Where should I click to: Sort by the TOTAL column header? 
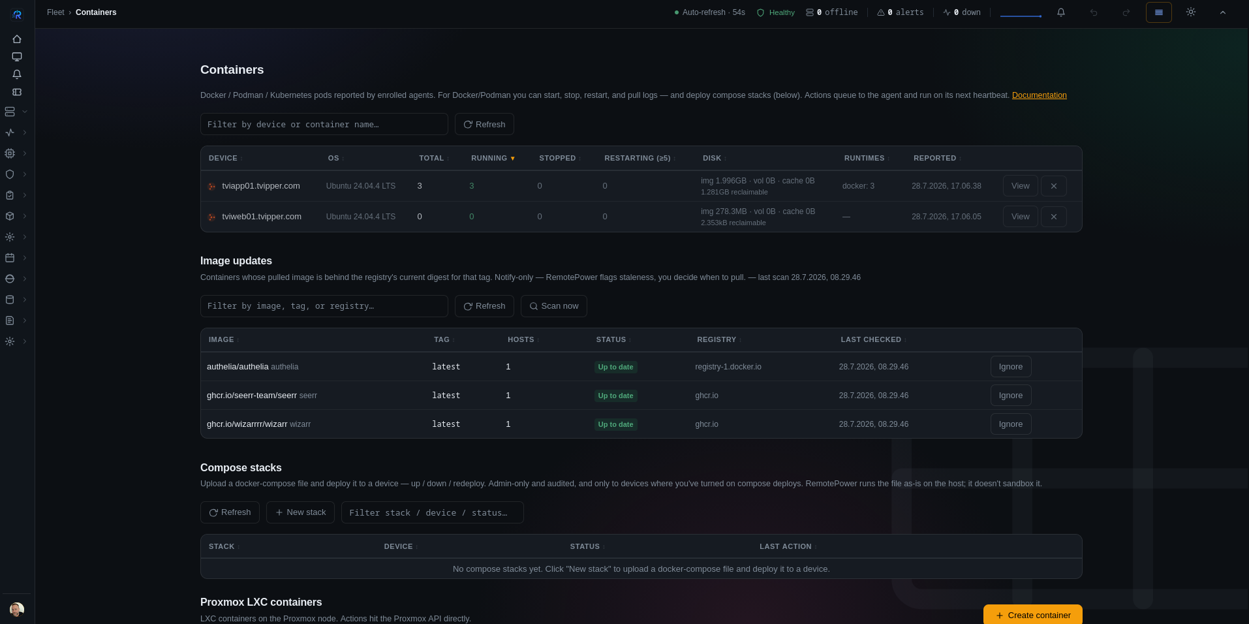tap(433, 158)
